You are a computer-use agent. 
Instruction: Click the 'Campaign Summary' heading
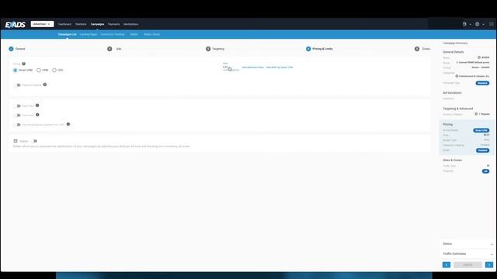pos(455,43)
